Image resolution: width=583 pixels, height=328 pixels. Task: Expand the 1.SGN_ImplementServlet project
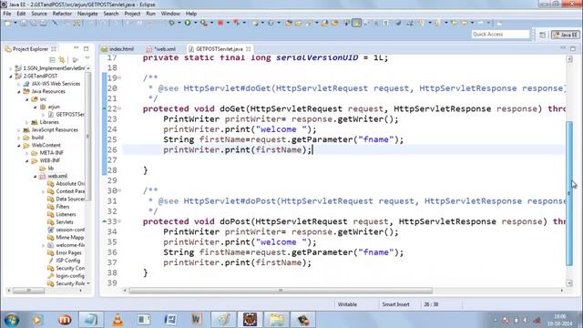[x=10, y=68]
